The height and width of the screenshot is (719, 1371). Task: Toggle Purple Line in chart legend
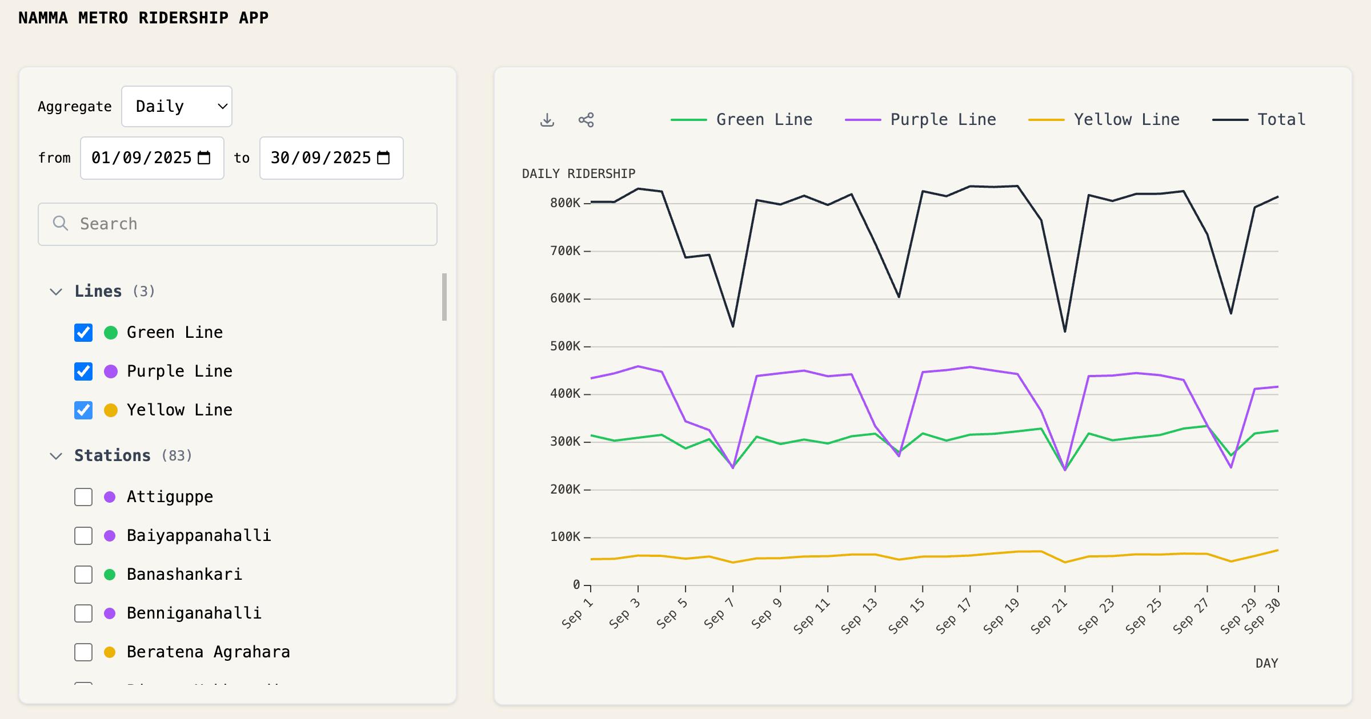(920, 120)
